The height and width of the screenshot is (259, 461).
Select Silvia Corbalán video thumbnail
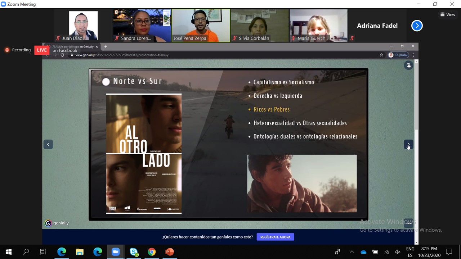click(260, 26)
